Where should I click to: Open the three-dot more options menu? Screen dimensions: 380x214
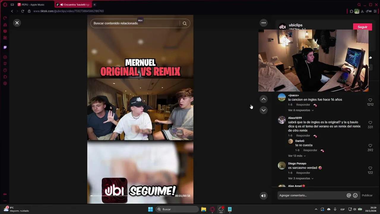tap(263, 23)
